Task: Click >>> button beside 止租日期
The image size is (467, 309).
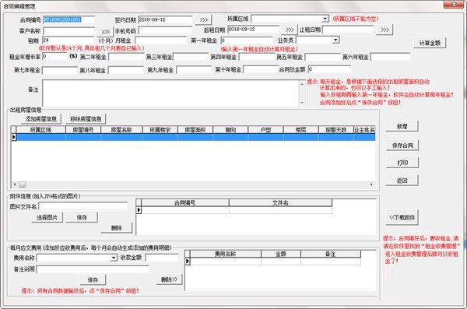Action: (x=384, y=30)
